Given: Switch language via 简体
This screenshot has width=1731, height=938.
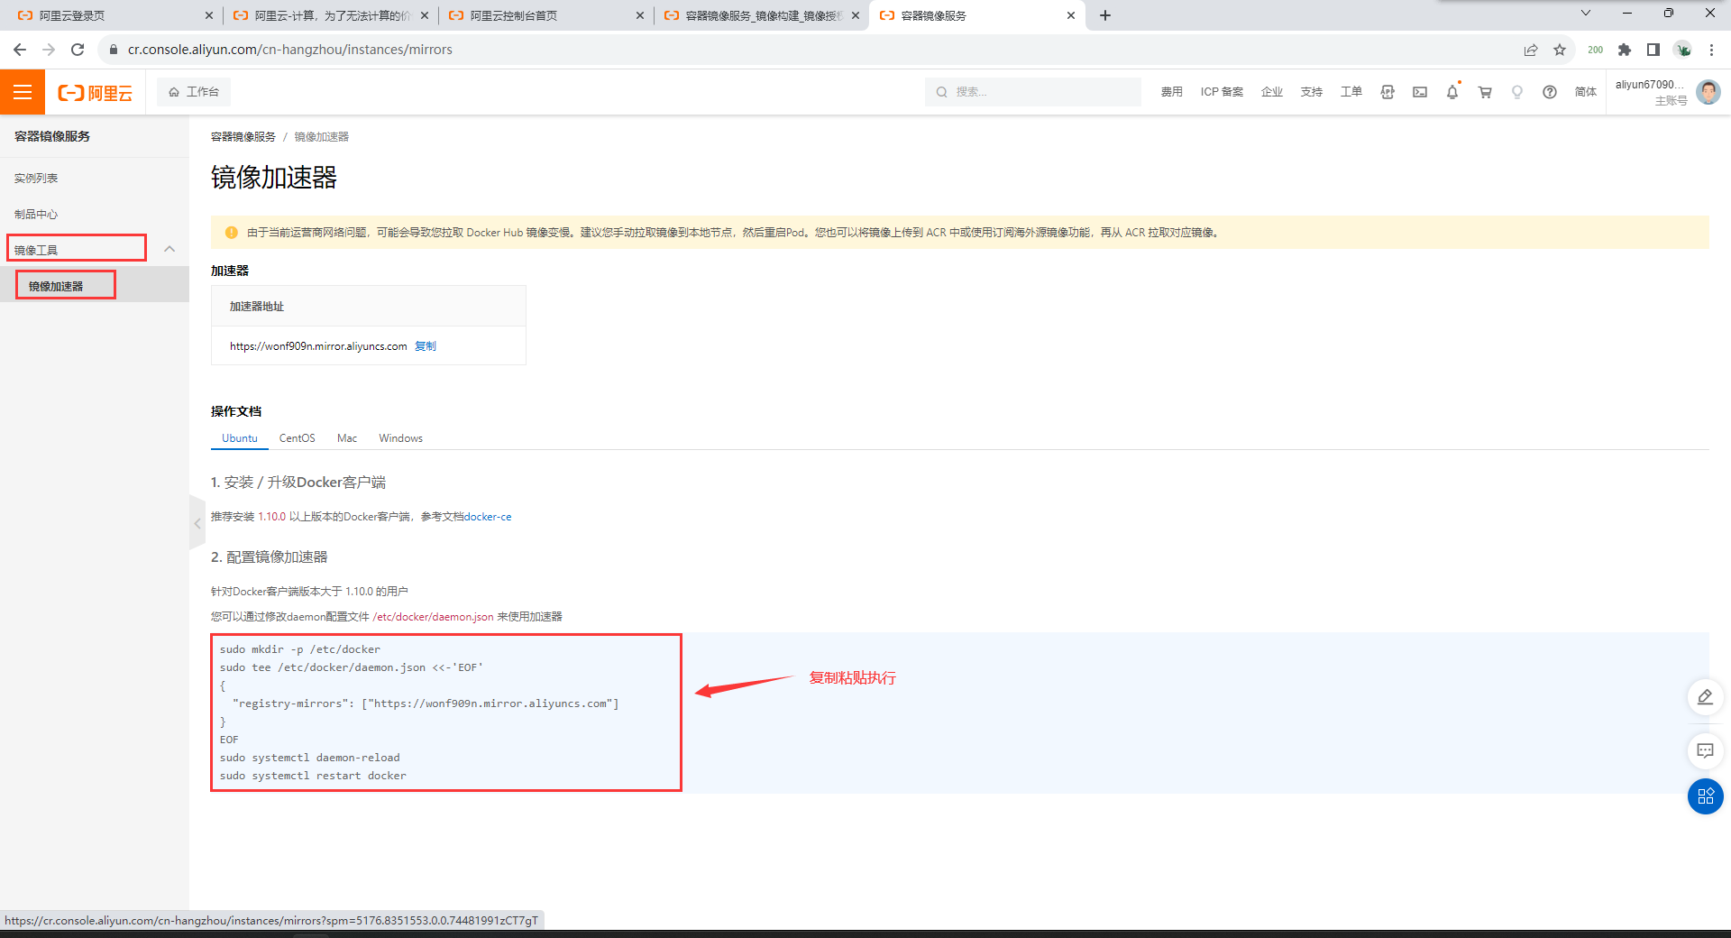Looking at the screenshot, I should (x=1586, y=92).
